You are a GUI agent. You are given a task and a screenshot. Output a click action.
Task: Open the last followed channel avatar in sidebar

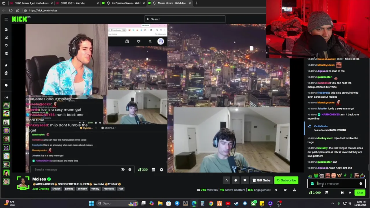tap(6, 181)
